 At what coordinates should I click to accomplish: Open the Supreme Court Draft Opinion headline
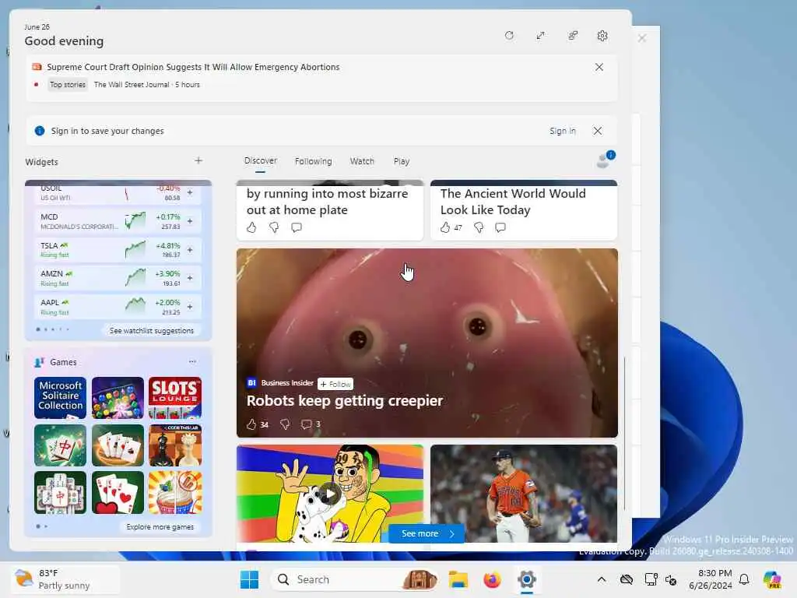tap(193, 67)
